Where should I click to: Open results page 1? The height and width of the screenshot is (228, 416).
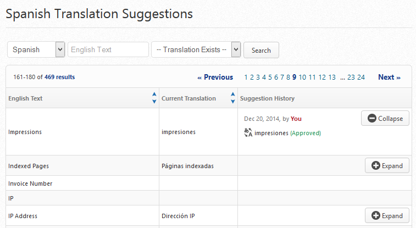coord(246,77)
